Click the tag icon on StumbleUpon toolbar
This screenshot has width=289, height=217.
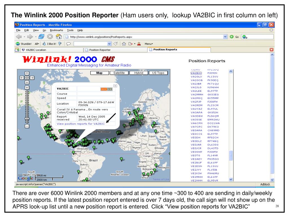(115, 44)
